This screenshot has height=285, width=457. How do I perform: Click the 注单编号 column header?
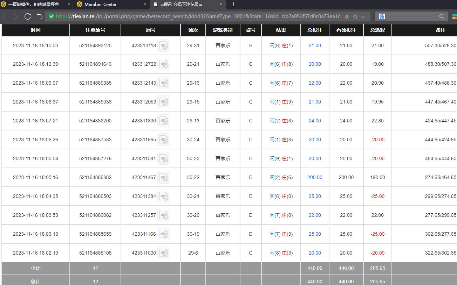coord(95,30)
